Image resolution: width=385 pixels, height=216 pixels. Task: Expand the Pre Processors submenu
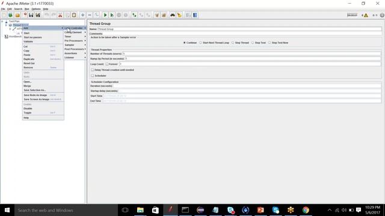click(x=75, y=41)
